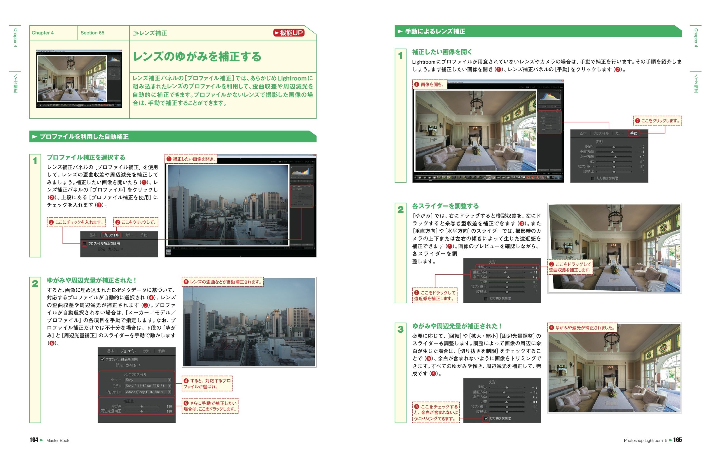Uncheck the ticked 切り抜きを制限 checkbox
This screenshot has width=711, height=456.
[x=485, y=418]
